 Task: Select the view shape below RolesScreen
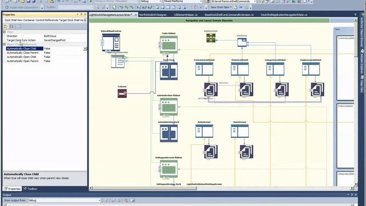point(211,152)
